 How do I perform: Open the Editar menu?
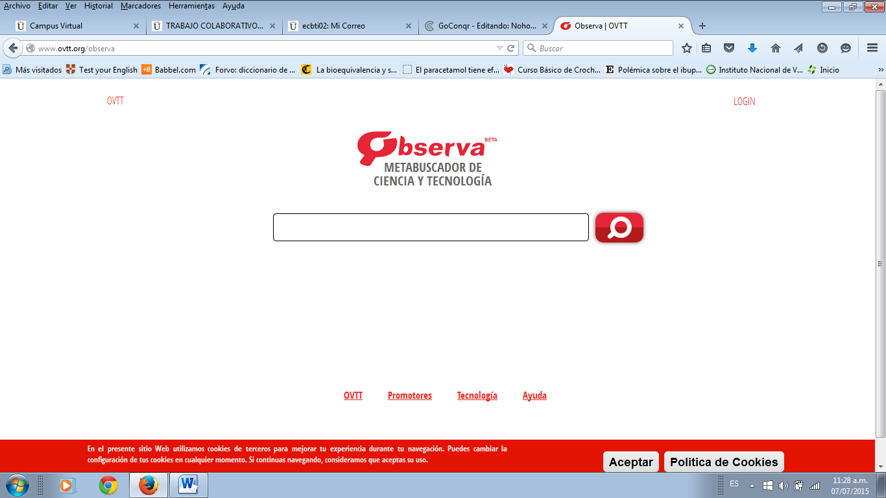pyautogui.click(x=48, y=6)
